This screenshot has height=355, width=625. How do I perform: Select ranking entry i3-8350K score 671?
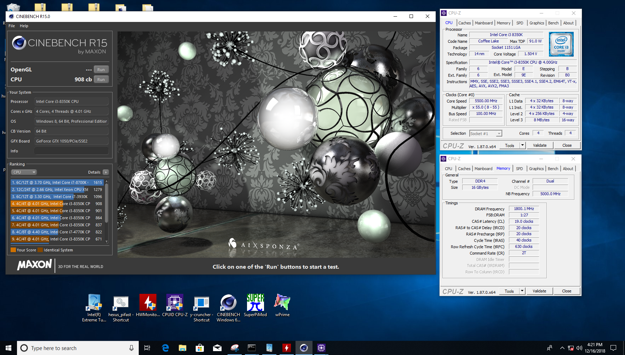[x=57, y=239]
